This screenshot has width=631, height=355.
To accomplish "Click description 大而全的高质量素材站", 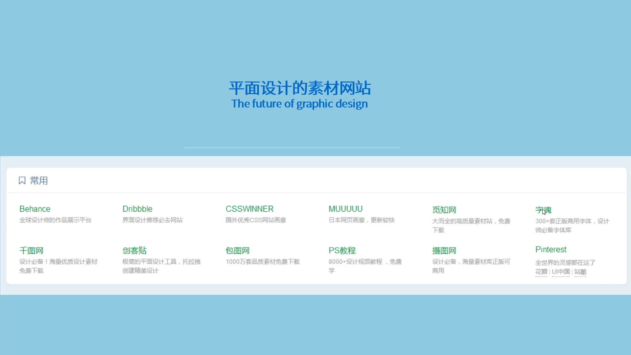I will [x=462, y=221].
